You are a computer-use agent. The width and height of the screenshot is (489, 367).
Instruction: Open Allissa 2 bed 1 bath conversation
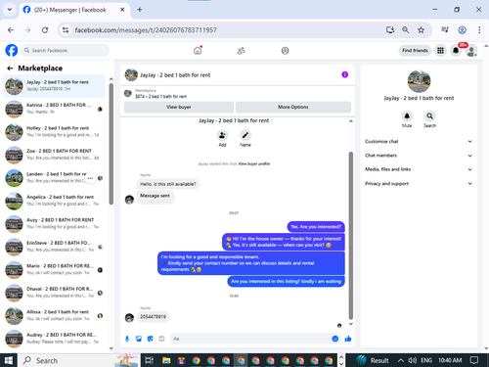(54, 316)
